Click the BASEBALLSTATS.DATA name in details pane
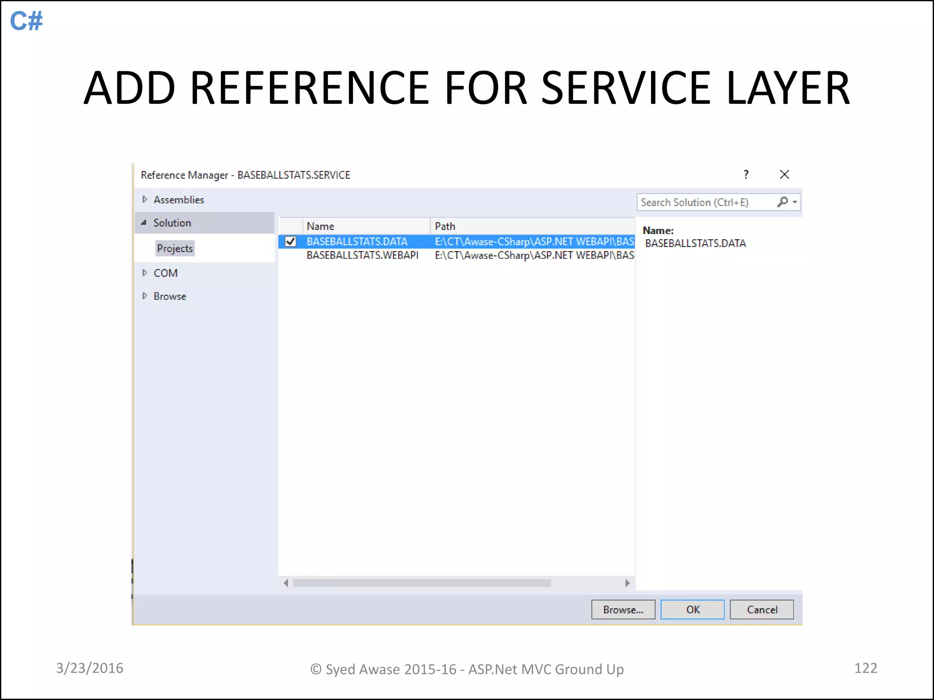Screen dimensions: 934x700 [695, 243]
